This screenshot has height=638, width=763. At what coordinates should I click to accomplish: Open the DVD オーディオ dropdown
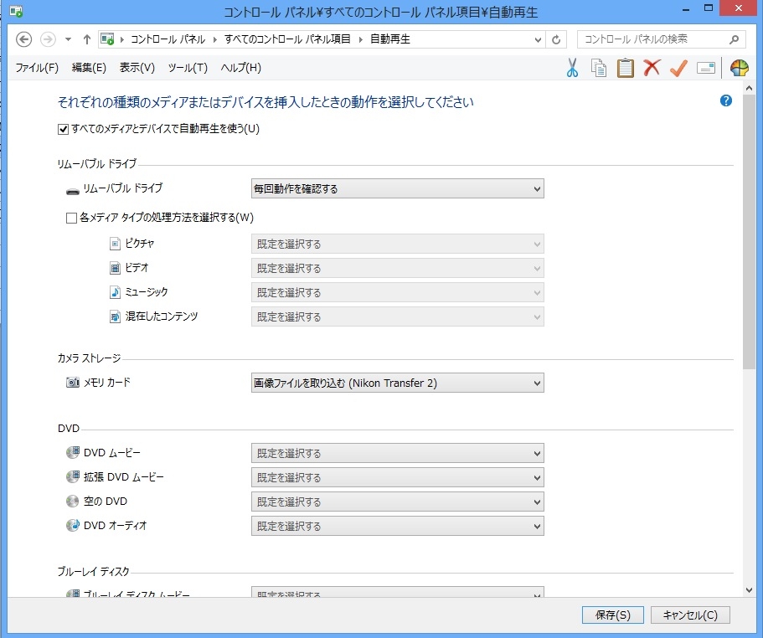click(x=398, y=526)
